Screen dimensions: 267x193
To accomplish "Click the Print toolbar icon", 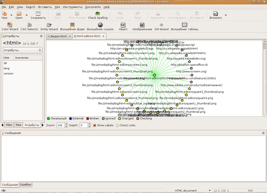I will [x=58, y=14].
